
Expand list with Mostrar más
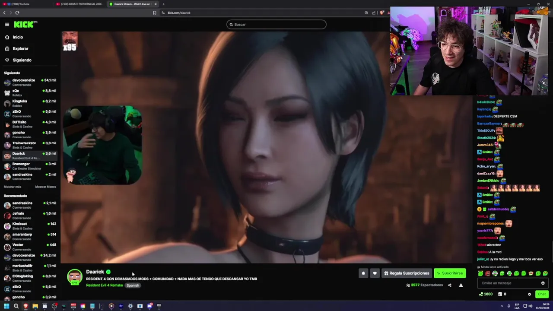click(13, 187)
